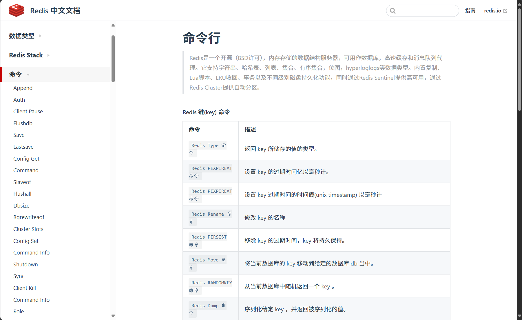Open Cluster Slots sidebar entry
Image resolution: width=522 pixels, height=320 pixels.
click(x=28, y=229)
